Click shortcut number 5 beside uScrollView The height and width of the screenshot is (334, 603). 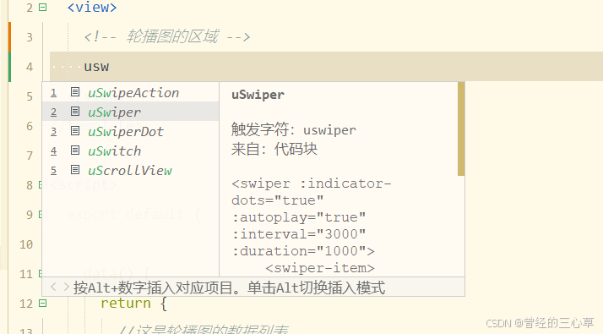[x=53, y=170]
